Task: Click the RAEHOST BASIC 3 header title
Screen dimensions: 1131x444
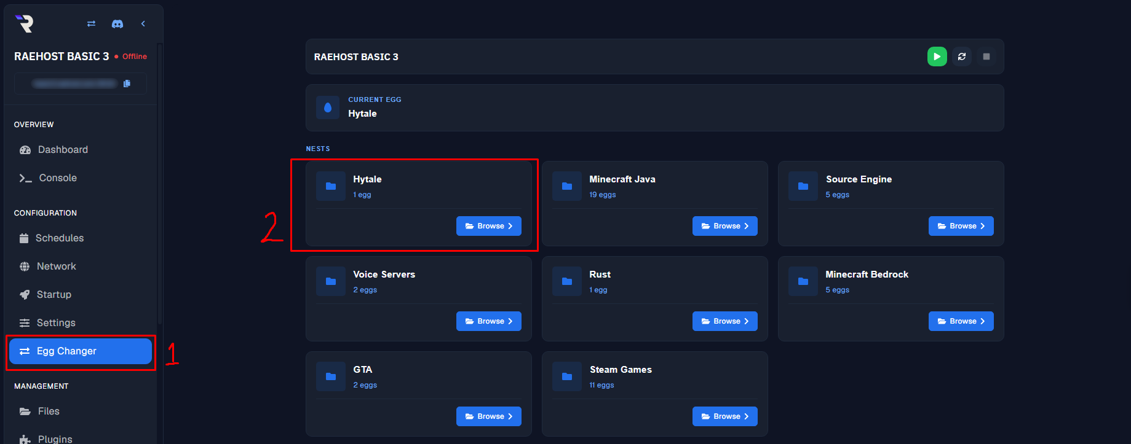Action: [356, 56]
